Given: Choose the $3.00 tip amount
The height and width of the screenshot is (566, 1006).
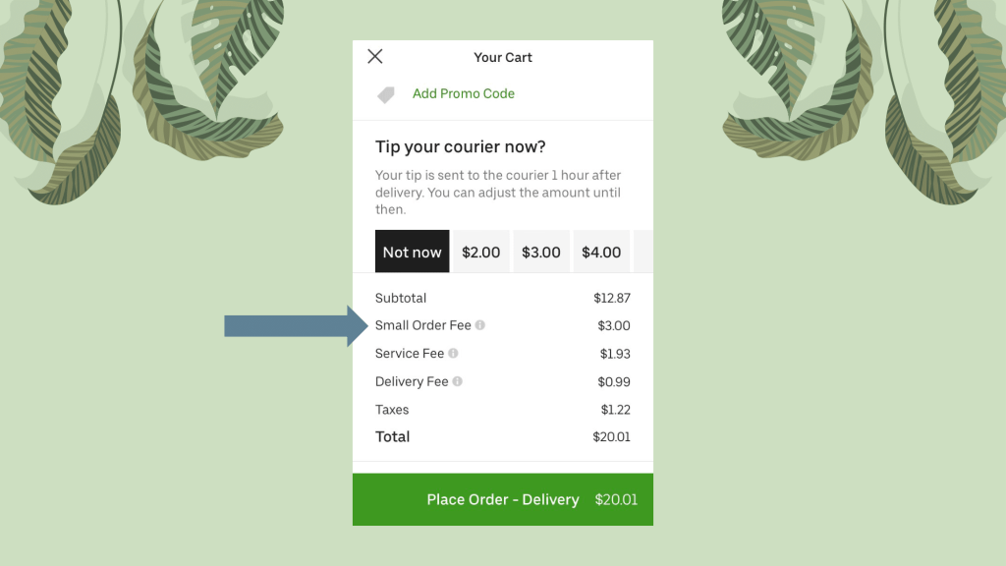Looking at the screenshot, I should 541,253.
